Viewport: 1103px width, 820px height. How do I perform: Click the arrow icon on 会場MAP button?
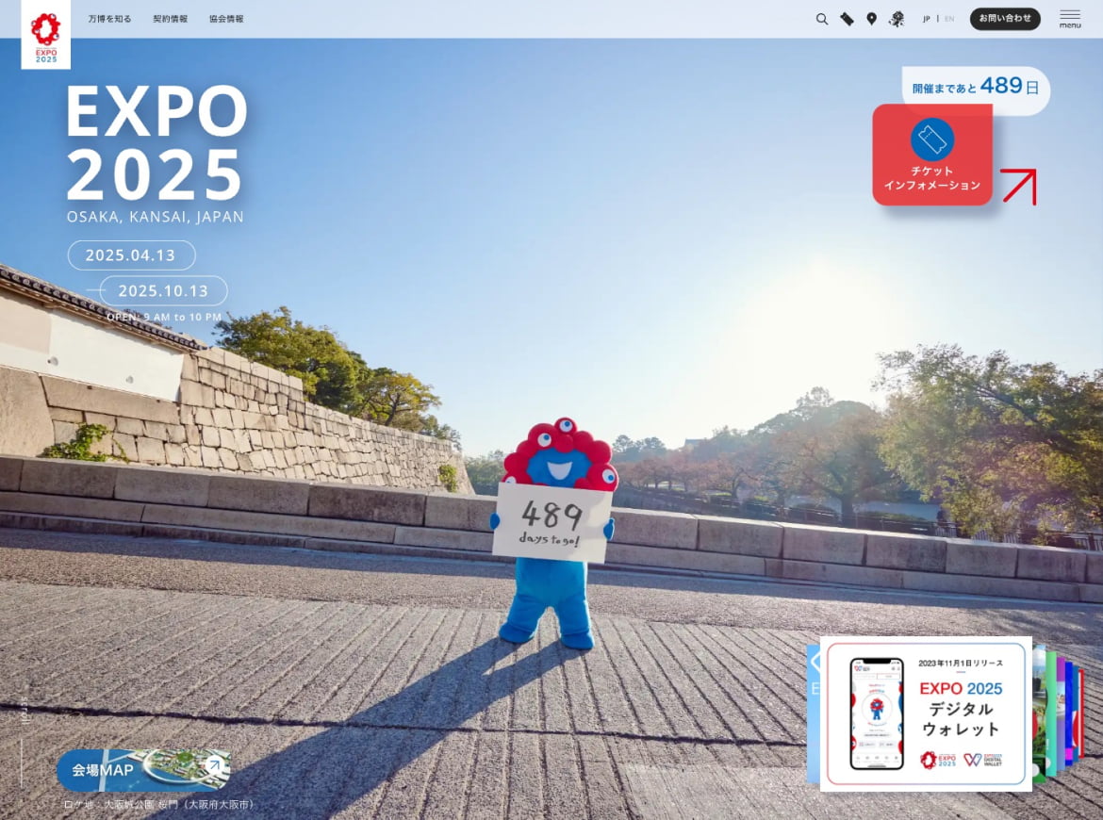(215, 764)
